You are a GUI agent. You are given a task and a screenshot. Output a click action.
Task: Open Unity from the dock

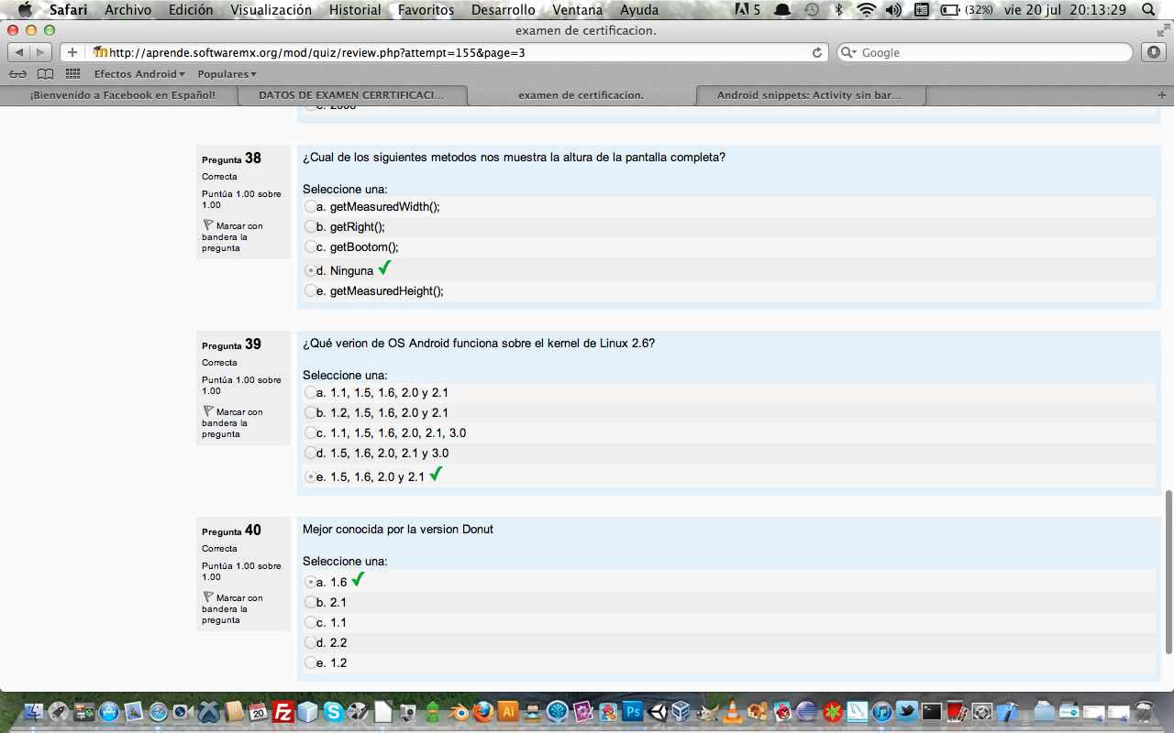pos(657,712)
